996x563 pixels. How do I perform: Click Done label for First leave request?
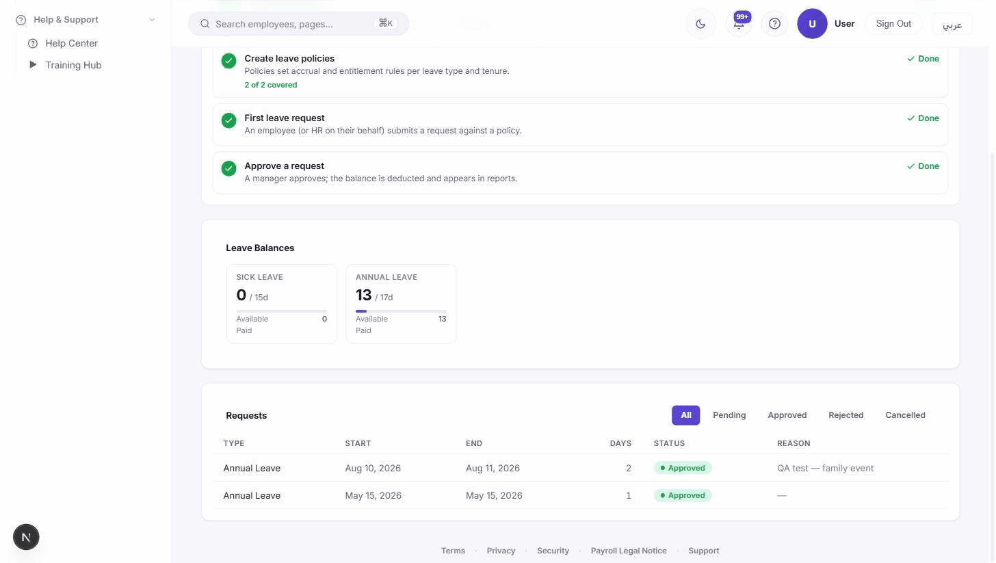tap(923, 118)
